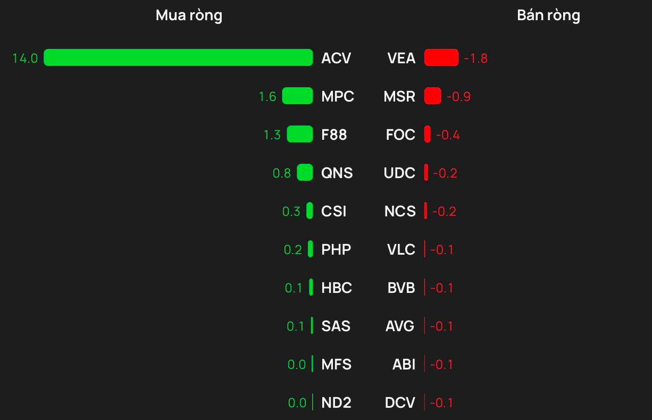Click the green QNS bar
The height and width of the screenshot is (420, 652).
coord(305,173)
